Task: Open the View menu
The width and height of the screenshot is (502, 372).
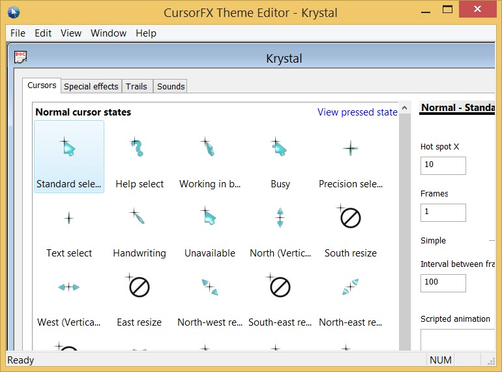Action: [x=71, y=33]
